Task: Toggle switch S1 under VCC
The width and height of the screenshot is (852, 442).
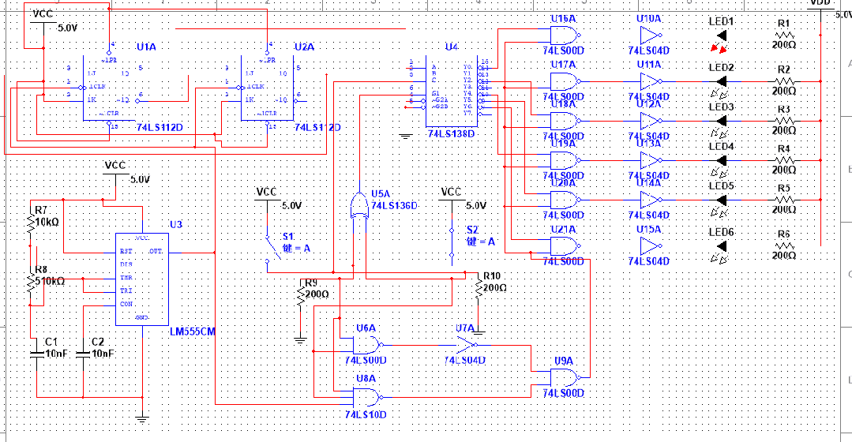Action: point(274,246)
